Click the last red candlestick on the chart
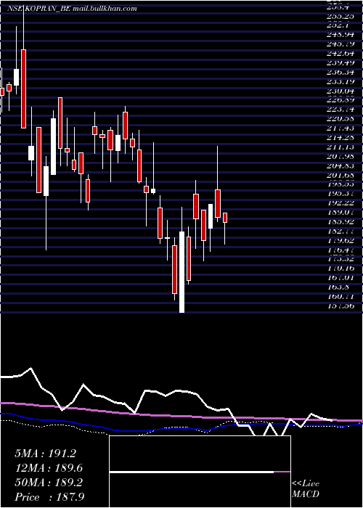Image resolution: width=363 pixels, height=508 pixels. point(225,218)
